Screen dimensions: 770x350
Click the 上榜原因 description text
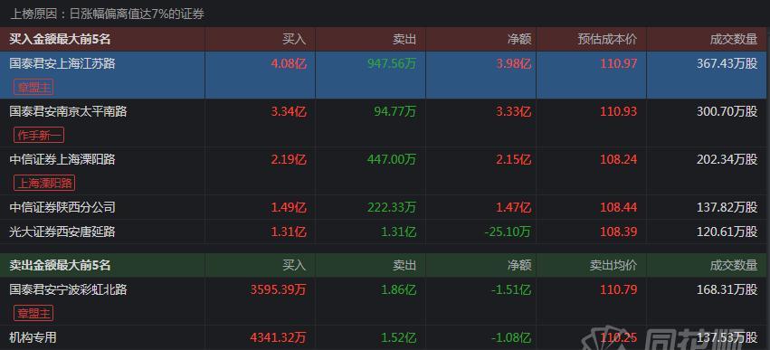107,14
